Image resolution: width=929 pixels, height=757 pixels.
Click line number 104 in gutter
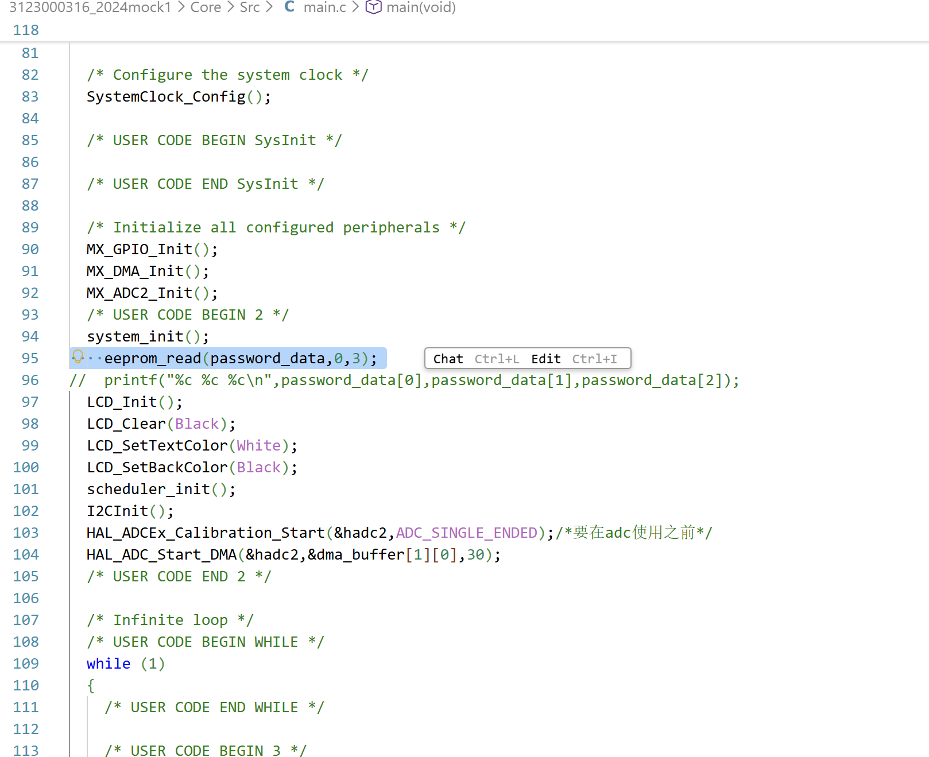coord(26,554)
